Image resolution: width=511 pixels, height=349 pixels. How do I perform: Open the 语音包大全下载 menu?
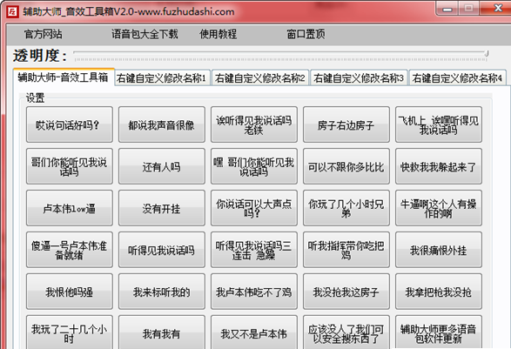(x=145, y=34)
